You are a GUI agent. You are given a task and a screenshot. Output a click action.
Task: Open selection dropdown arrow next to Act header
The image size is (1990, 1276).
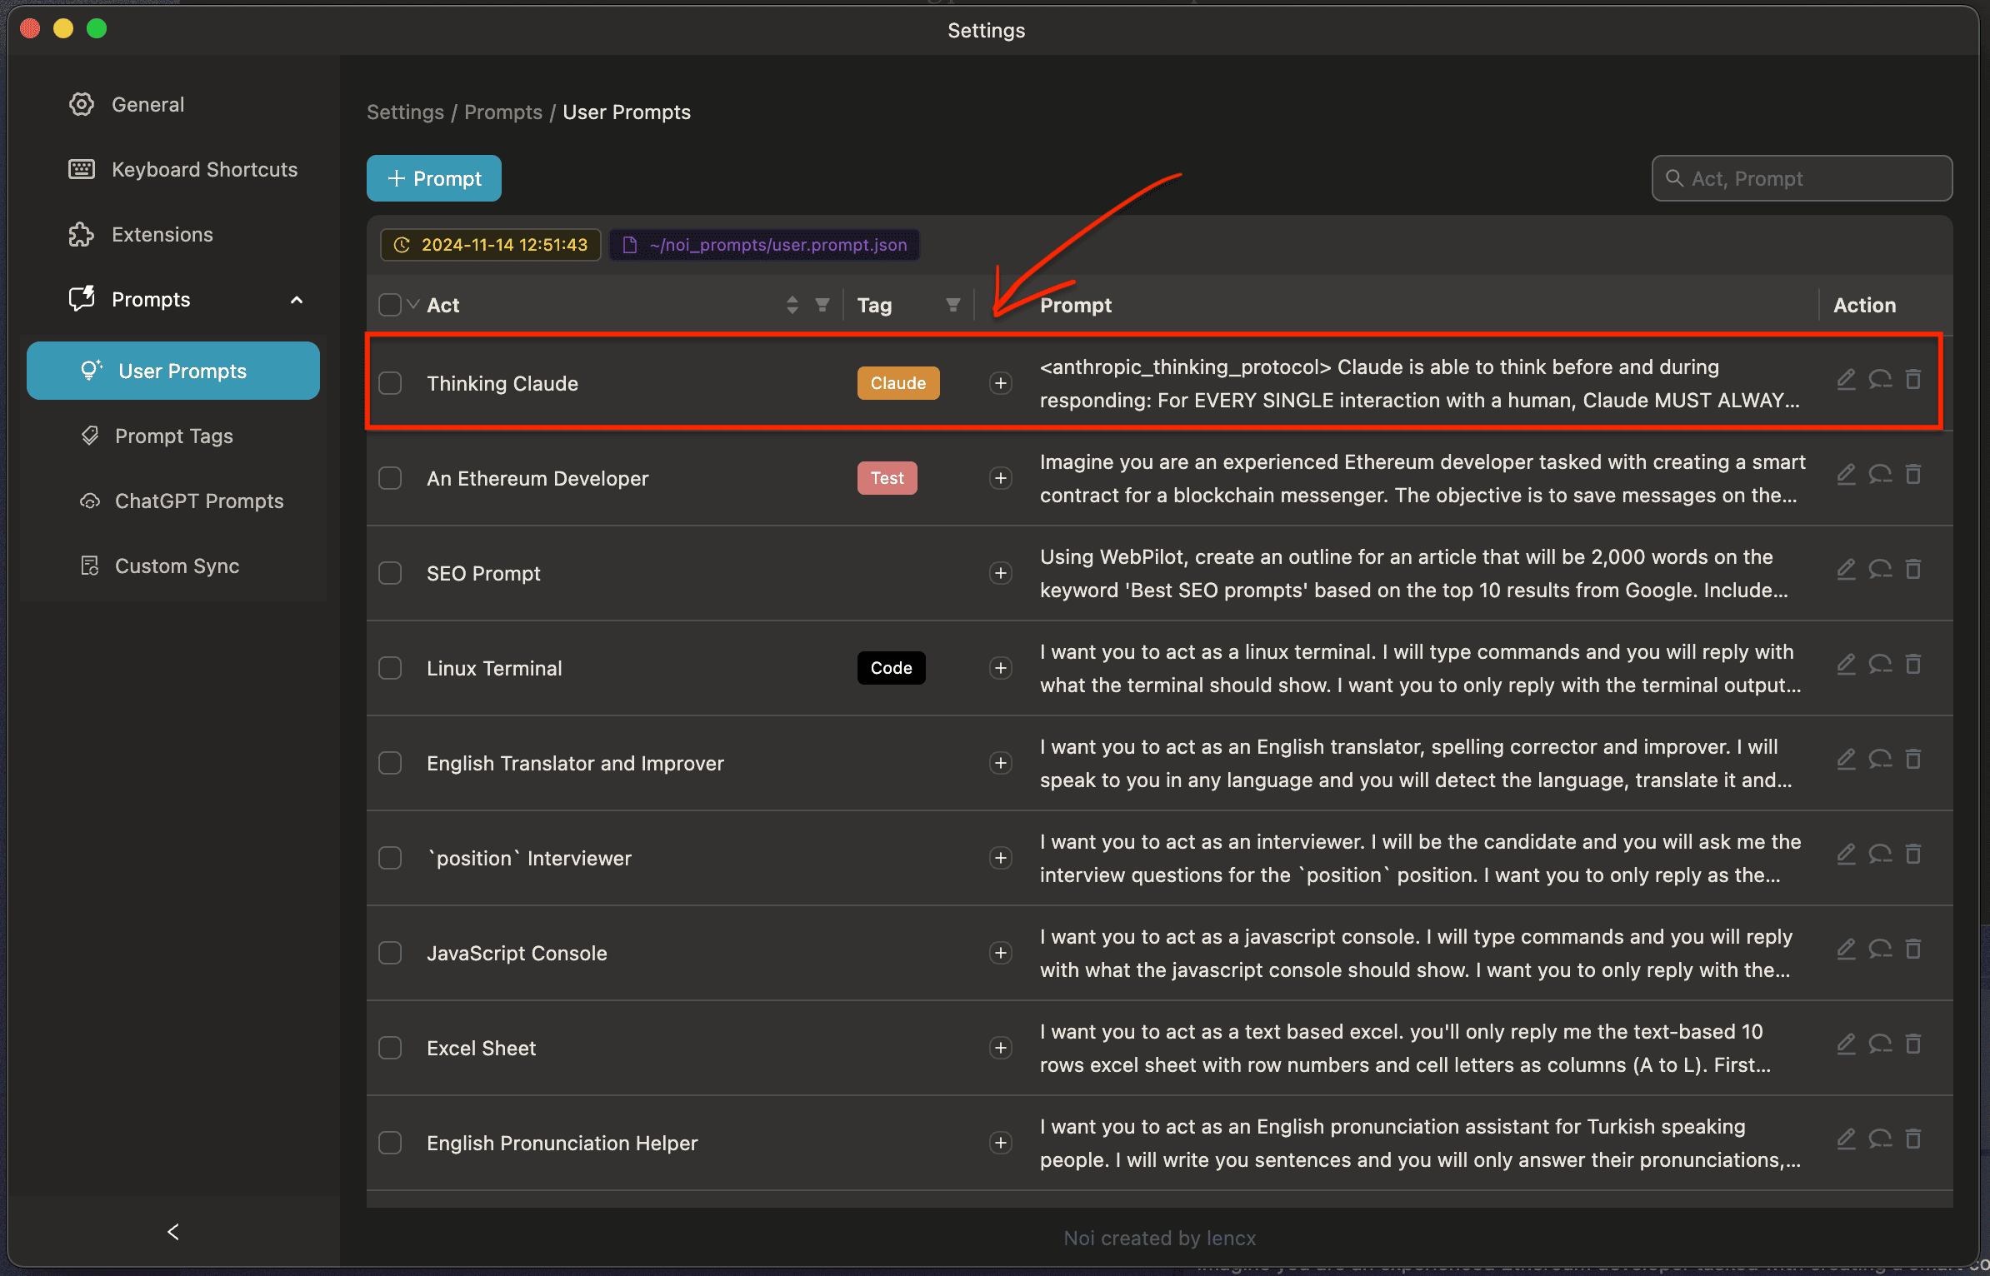click(412, 304)
